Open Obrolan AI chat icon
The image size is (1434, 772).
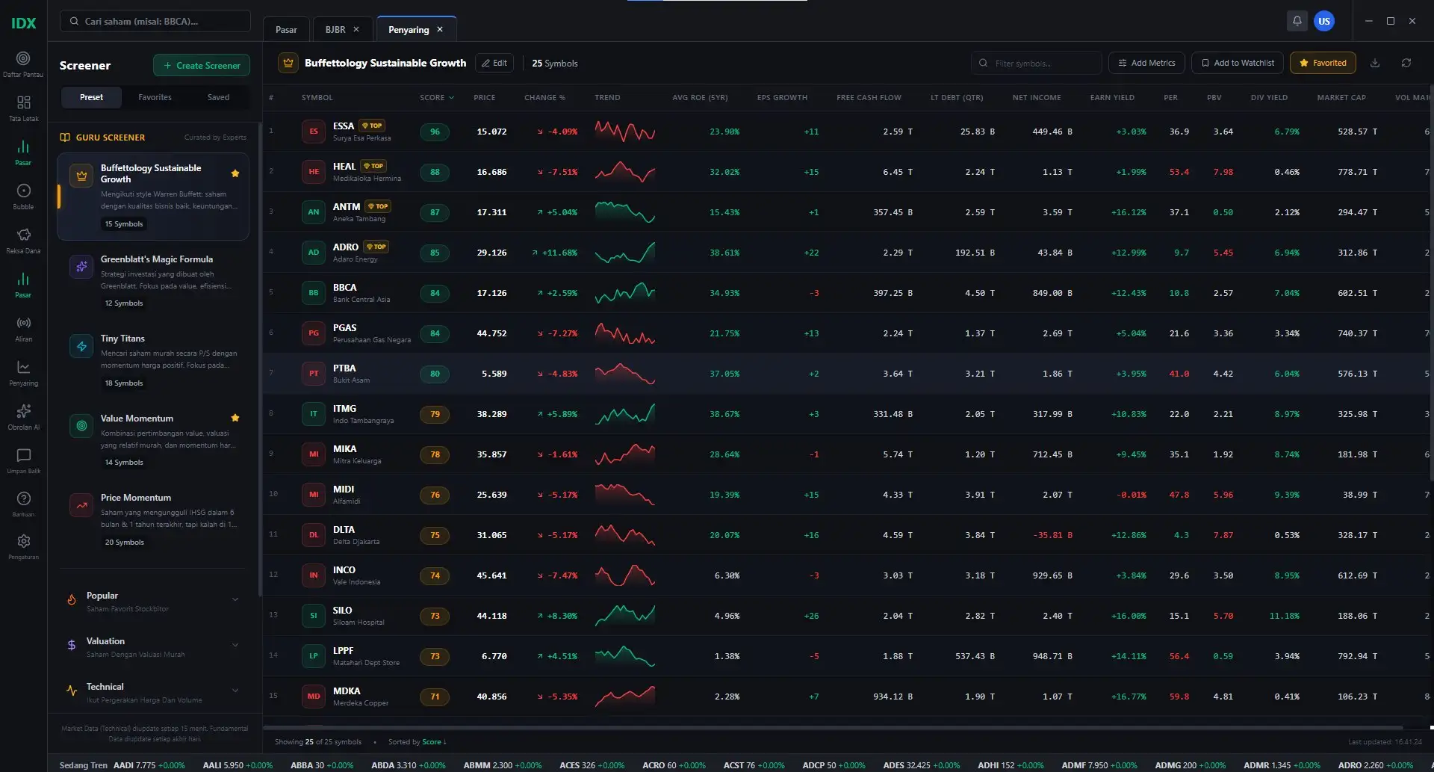[23, 417]
